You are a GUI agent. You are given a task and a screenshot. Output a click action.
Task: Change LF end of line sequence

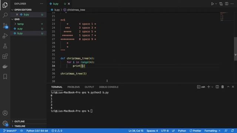(173, 131)
